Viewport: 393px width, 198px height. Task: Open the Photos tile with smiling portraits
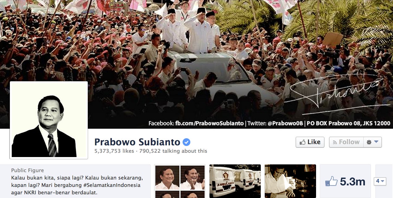(x=180, y=181)
